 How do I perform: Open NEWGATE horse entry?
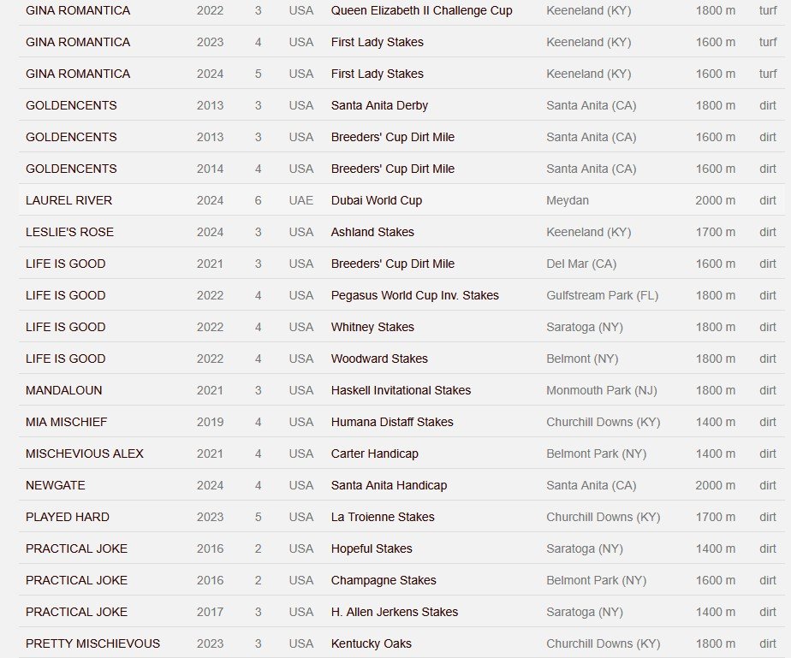coord(56,485)
